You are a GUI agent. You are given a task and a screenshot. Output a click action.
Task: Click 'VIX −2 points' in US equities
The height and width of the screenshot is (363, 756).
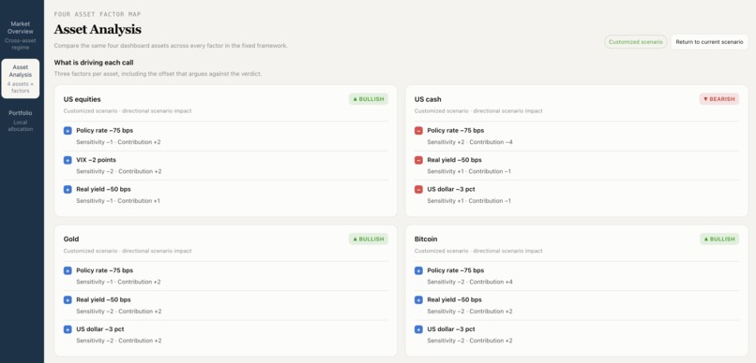tap(96, 160)
